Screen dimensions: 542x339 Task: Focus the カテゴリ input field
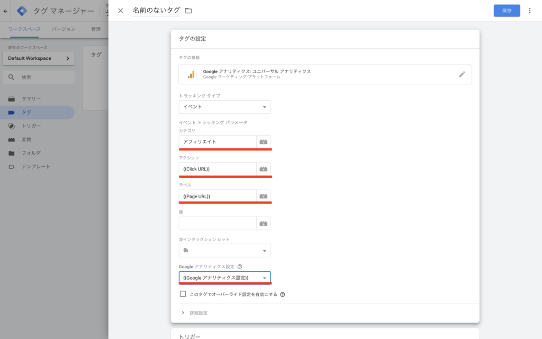pyautogui.click(x=218, y=142)
